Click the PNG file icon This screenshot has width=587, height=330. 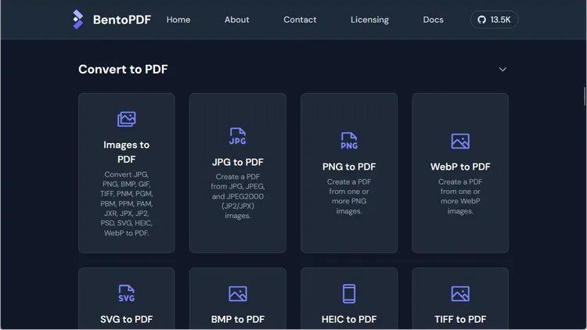pyautogui.click(x=349, y=141)
